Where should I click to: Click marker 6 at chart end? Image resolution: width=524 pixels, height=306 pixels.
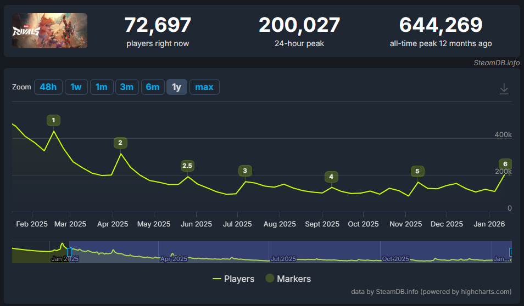[505, 164]
